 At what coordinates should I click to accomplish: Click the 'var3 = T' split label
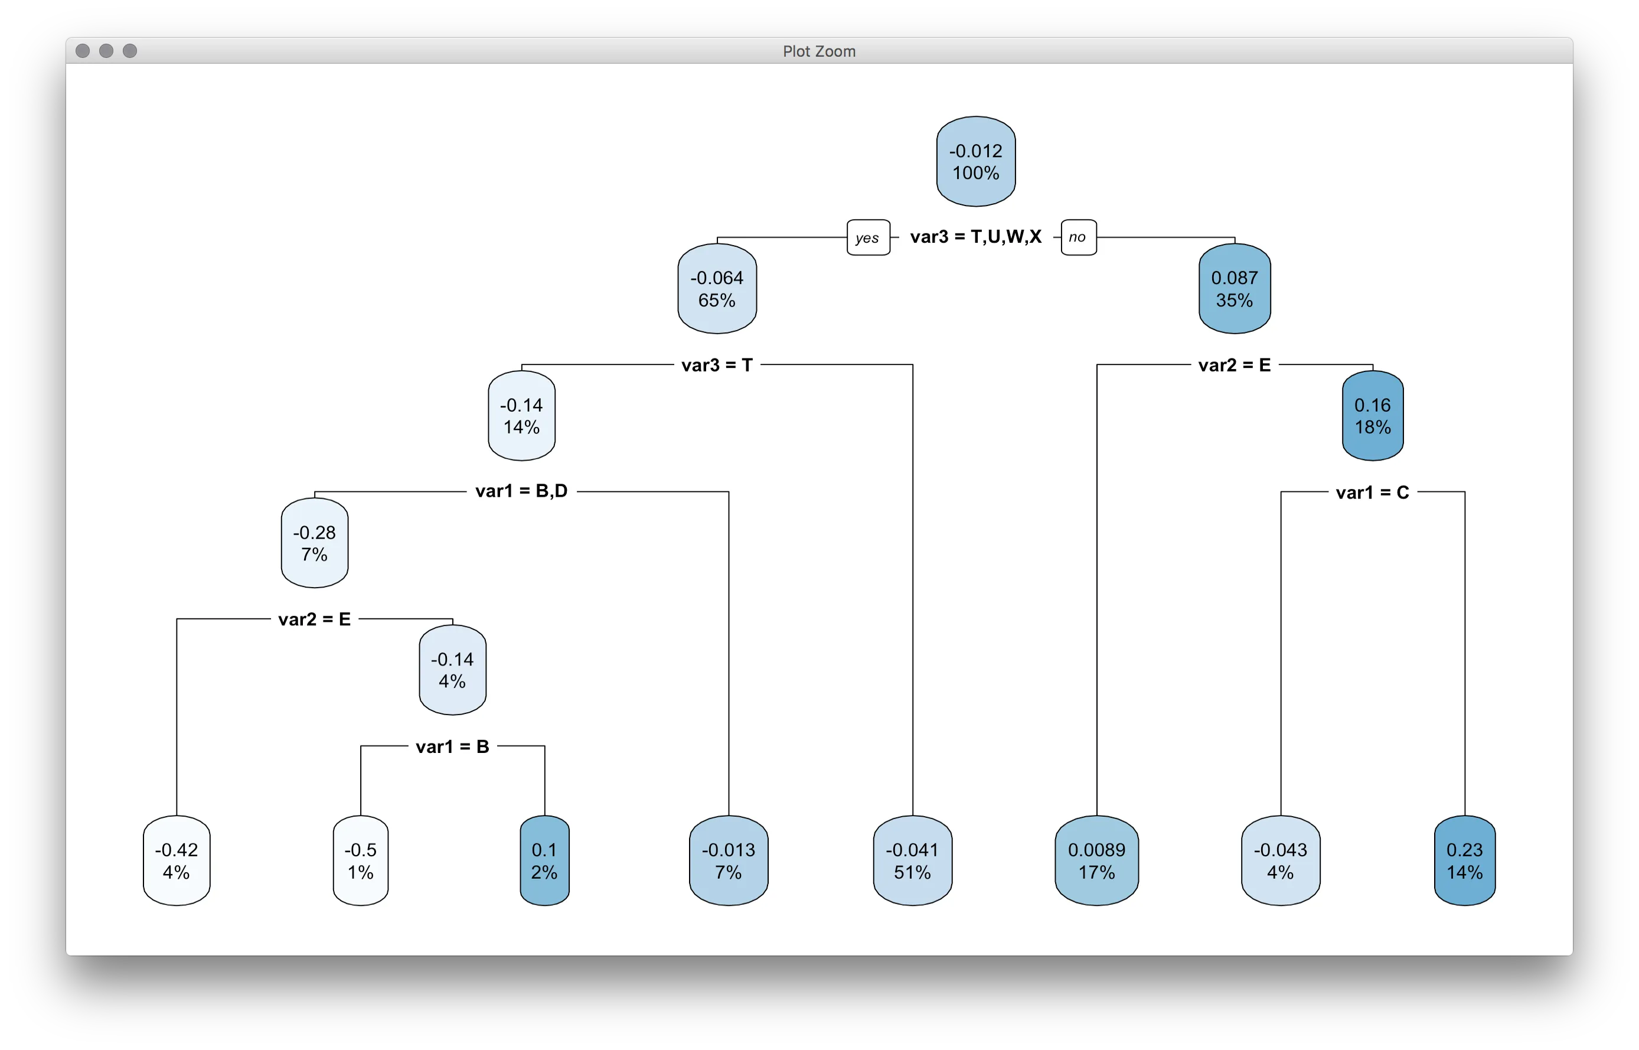[x=717, y=365]
